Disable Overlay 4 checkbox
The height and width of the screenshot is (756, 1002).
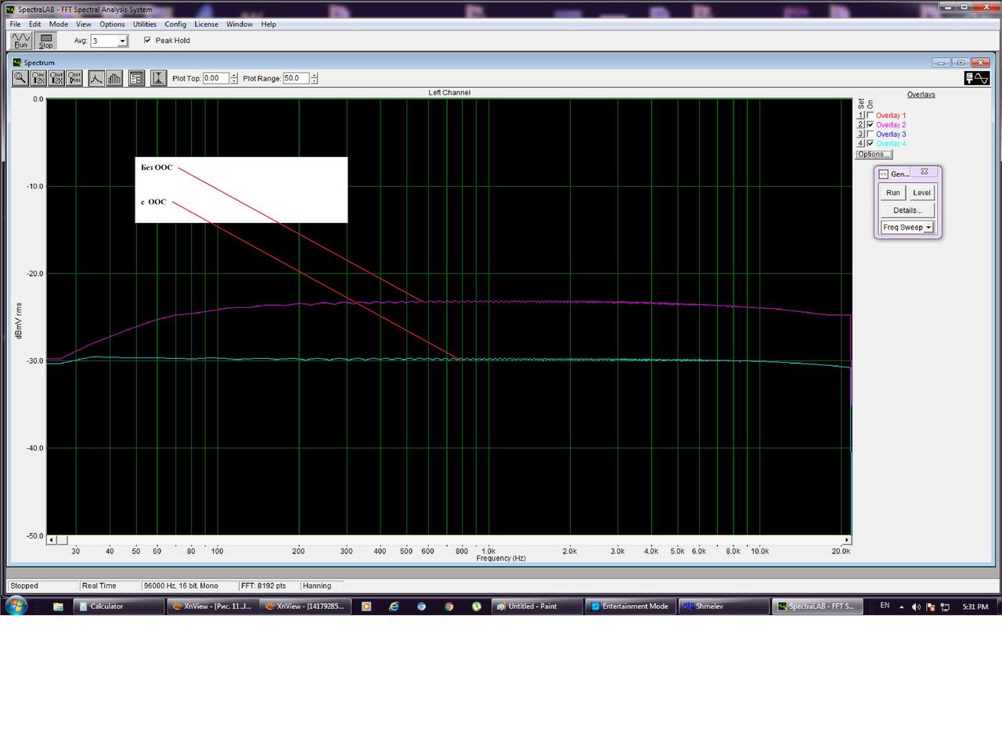(x=870, y=143)
